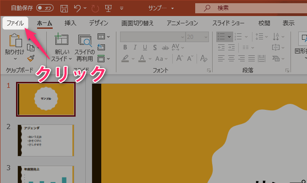Open the 画面切り替え tab

[x=137, y=23]
